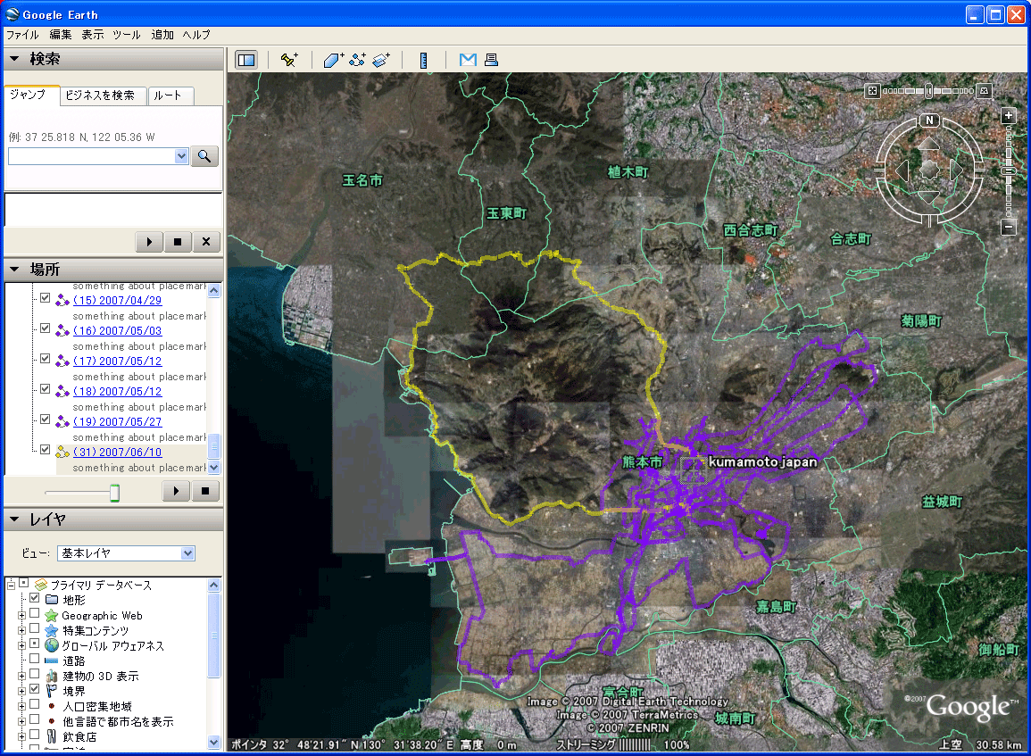The height and width of the screenshot is (756, 1031).
Task: Click the compass center joystick
Action: point(929,170)
